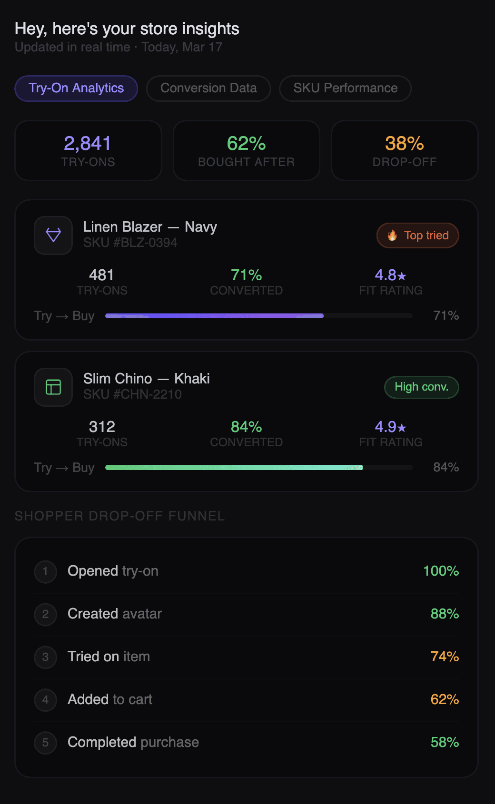
Task: Click the Slim Chino Try to Buy progress bar
Action: 258,468
